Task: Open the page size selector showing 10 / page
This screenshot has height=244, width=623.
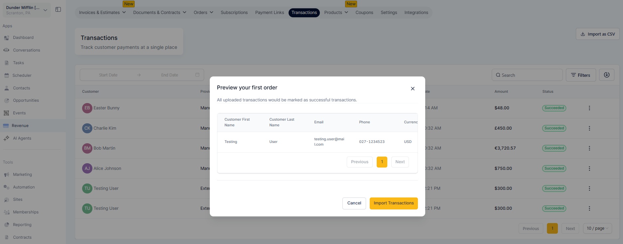Action: [x=597, y=228]
